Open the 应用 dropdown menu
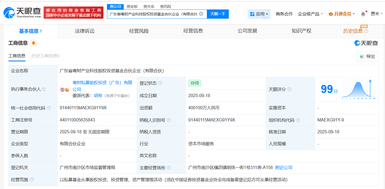This screenshot has height=189, width=385. pos(259,14)
